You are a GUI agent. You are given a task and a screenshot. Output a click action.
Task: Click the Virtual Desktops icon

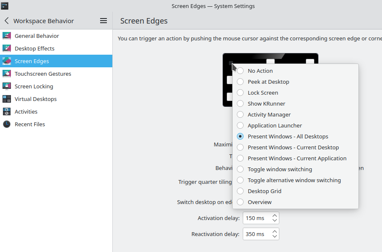pyautogui.click(x=7, y=99)
